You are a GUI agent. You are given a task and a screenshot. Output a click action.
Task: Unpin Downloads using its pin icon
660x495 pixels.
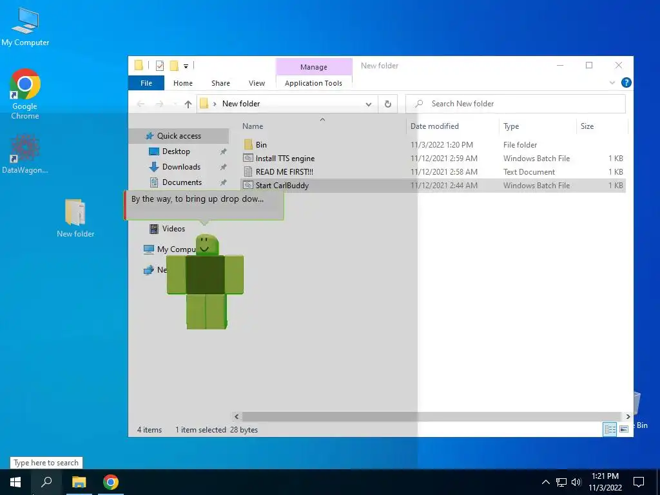pyautogui.click(x=224, y=167)
